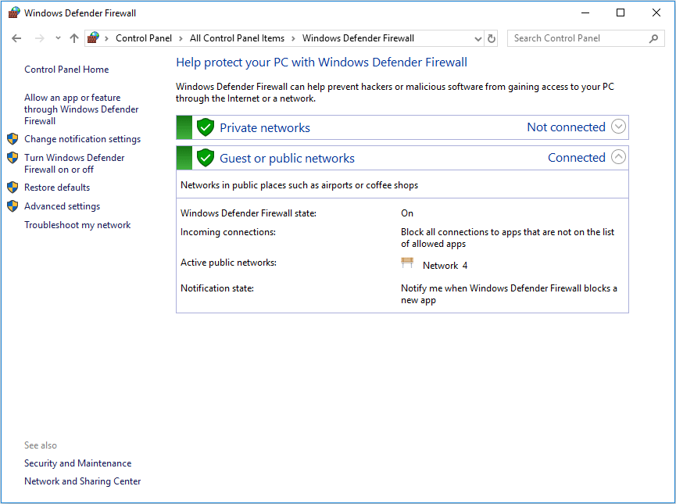Click shield icon beside Advanced settings
Viewport: 676px width, 504px height.
pos(13,206)
